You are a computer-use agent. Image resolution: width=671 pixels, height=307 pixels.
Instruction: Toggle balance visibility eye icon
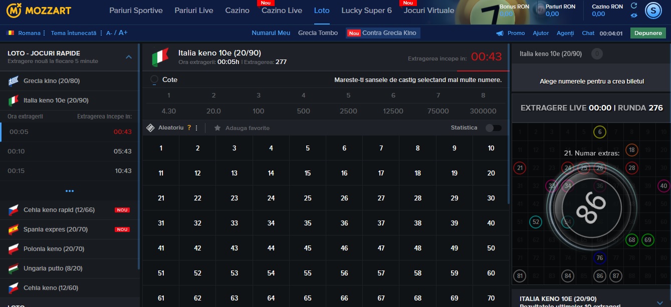pyautogui.click(x=634, y=15)
